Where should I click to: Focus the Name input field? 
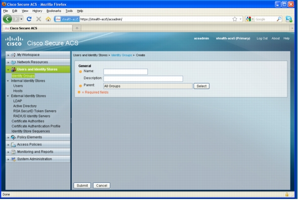125,72
